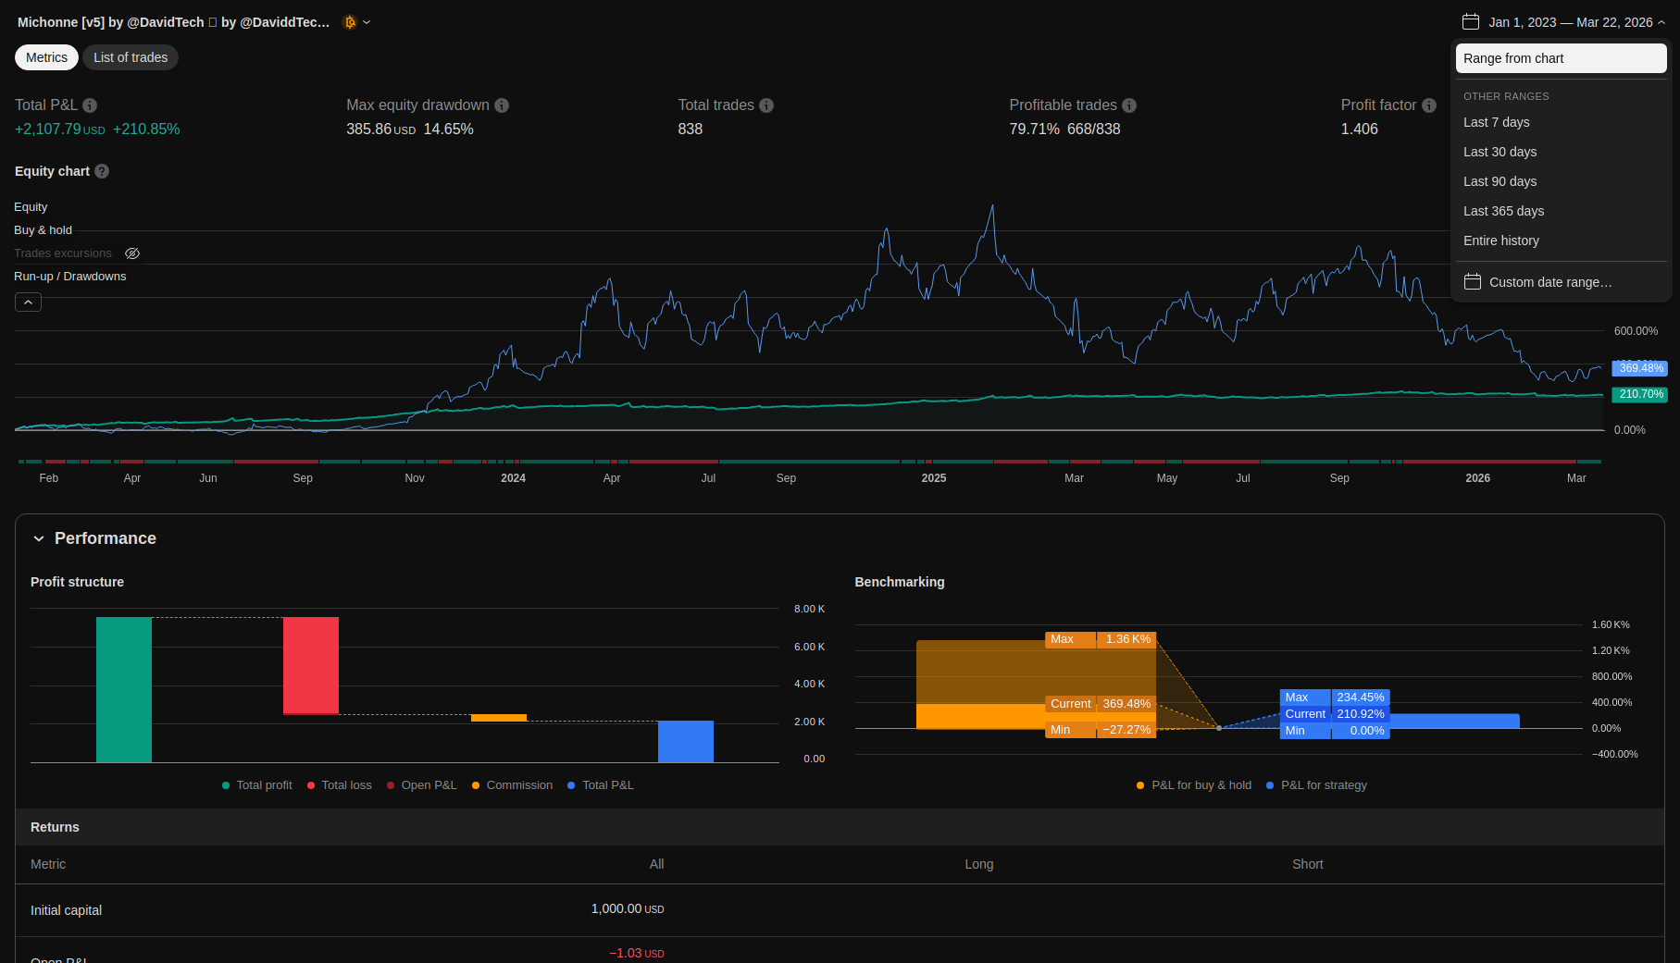Click the Profit factor info icon
1680x963 pixels.
point(1429,105)
